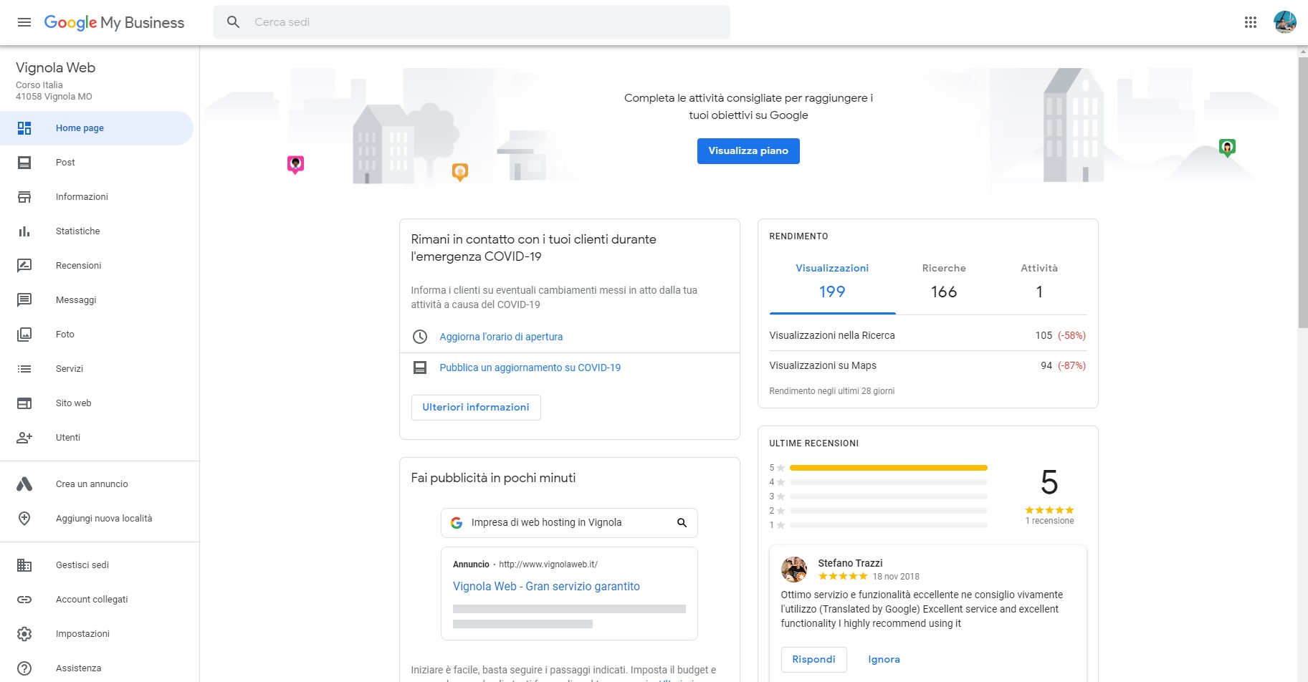Image resolution: width=1308 pixels, height=682 pixels.
Task: Open Pubblica un aggiornamento su COVID-19
Action: 530,368
